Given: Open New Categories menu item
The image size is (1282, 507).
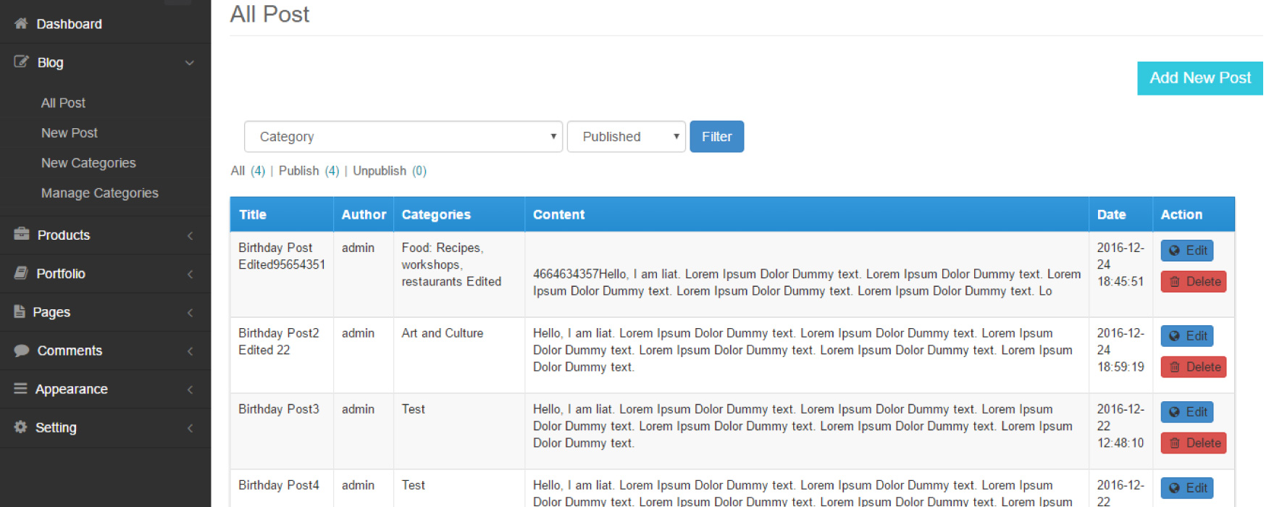Looking at the screenshot, I should pyautogui.click(x=88, y=163).
